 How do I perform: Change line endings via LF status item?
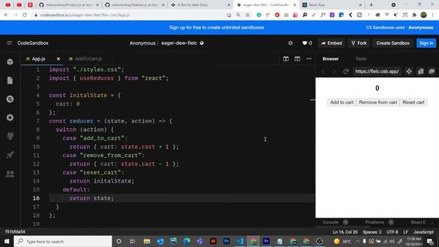coord(405,232)
